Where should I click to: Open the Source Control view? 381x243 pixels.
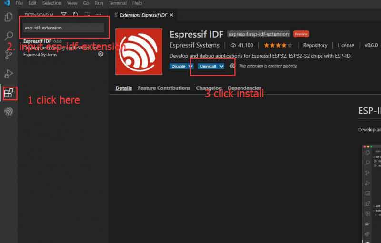coord(9,55)
